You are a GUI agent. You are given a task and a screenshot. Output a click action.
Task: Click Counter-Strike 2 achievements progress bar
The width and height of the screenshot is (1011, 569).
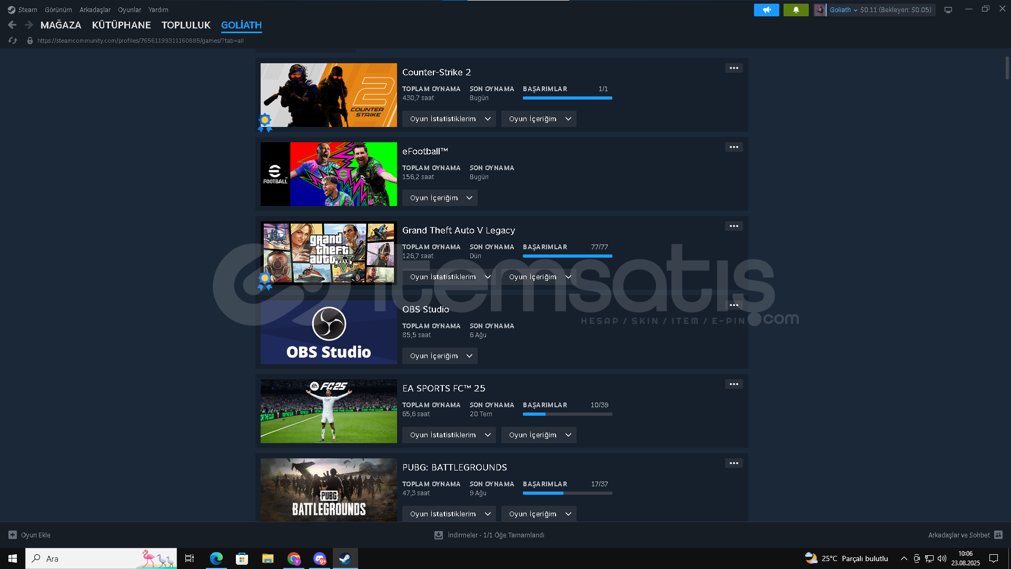click(568, 98)
